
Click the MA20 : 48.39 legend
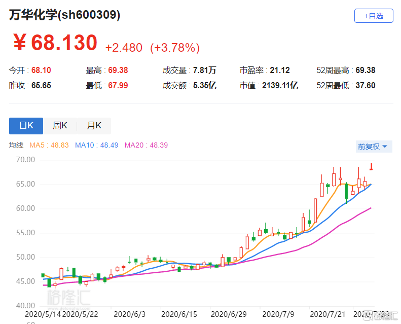(x=146, y=145)
